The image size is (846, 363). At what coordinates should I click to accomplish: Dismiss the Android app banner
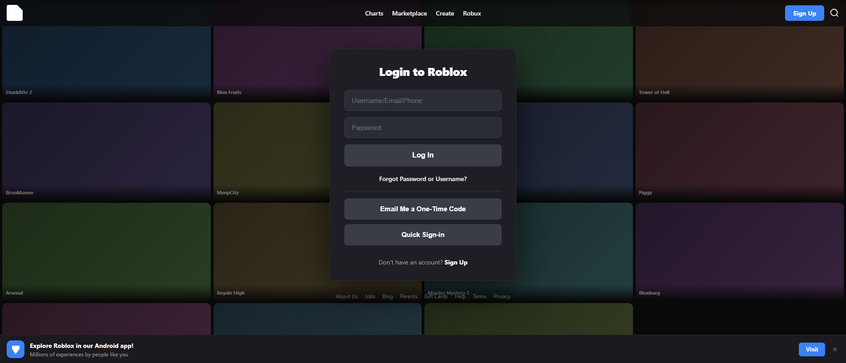[x=835, y=349]
